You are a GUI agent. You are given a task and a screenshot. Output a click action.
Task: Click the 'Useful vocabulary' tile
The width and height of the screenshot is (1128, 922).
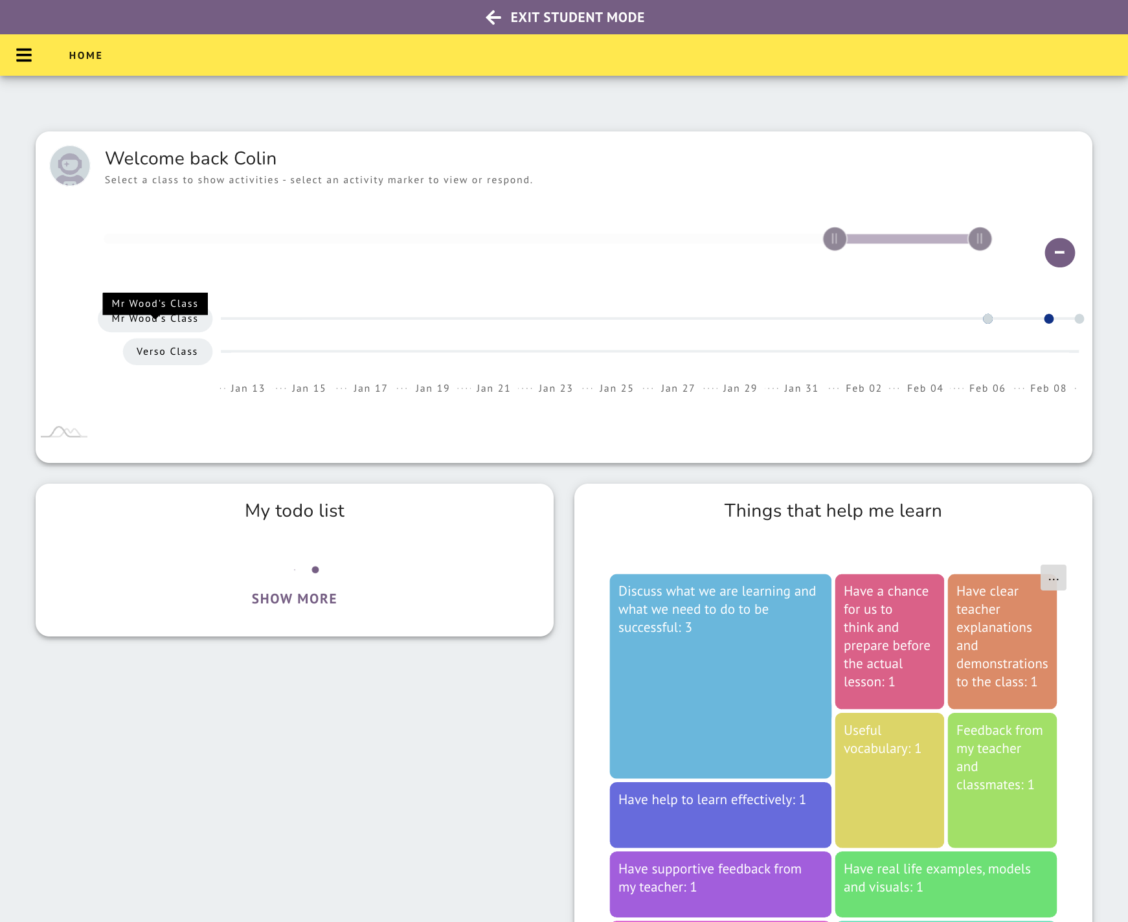click(x=889, y=780)
